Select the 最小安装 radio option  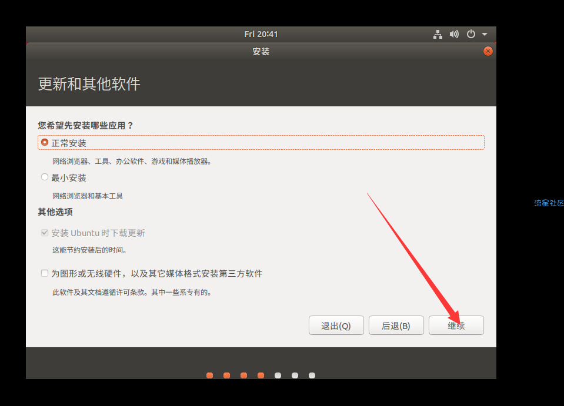click(x=45, y=177)
